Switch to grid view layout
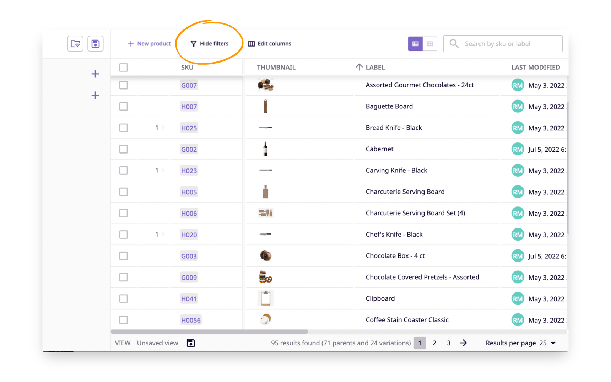The height and width of the screenshot is (382, 611). [x=430, y=43]
